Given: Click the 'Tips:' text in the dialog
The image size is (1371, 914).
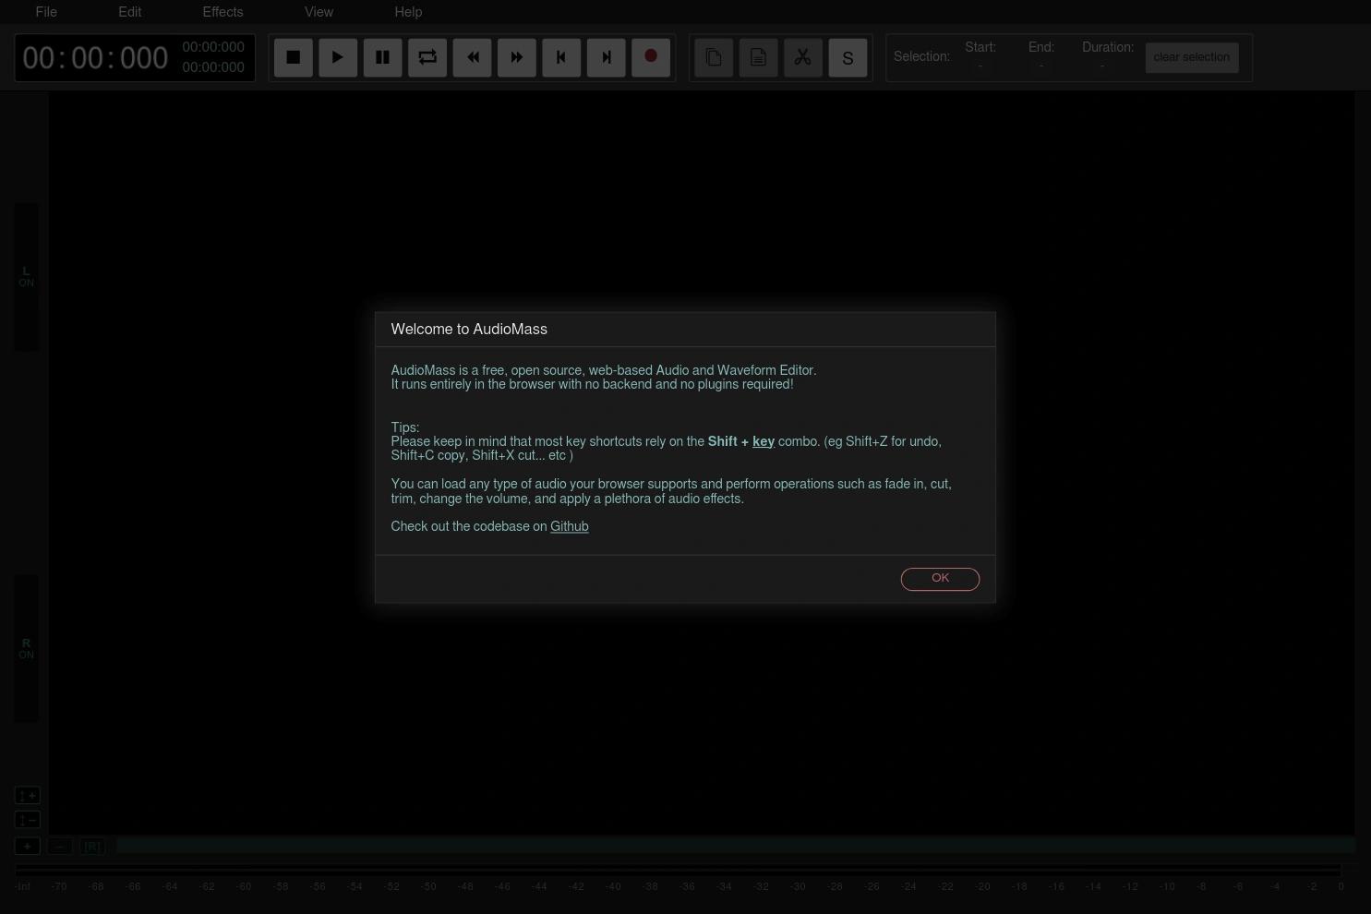Looking at the screenshot, I should 405,427.
